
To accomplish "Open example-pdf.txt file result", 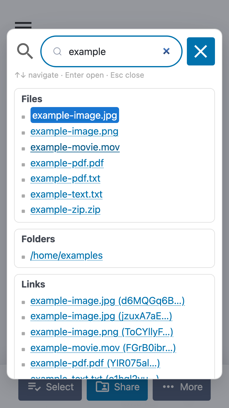I will pos(65,179).
